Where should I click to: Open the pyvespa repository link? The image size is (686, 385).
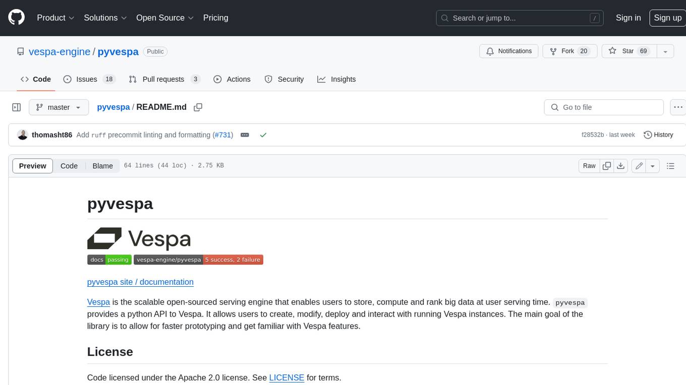(x=118, y=51)
